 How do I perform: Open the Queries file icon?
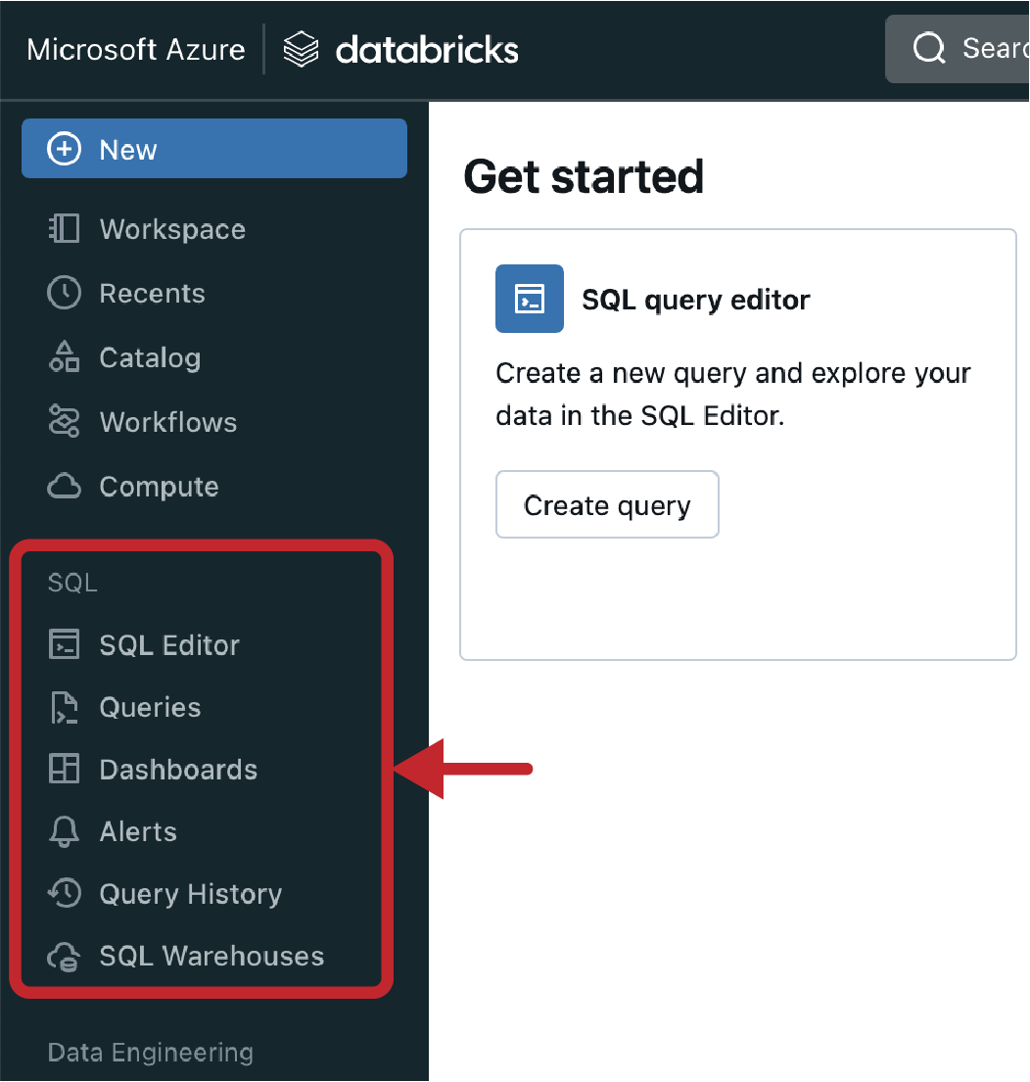pyautogui.click(x=64, y=707)
